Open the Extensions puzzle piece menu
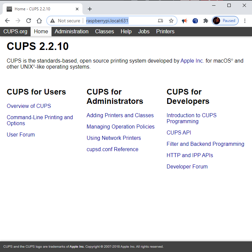 coord(205,21)
